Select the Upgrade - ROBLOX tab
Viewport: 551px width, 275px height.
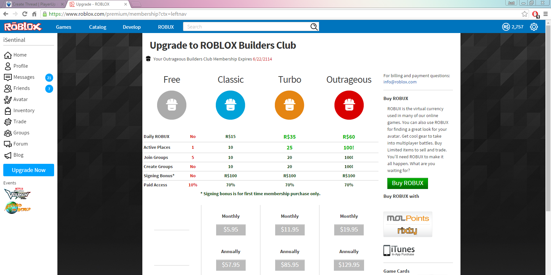point(98,4)
